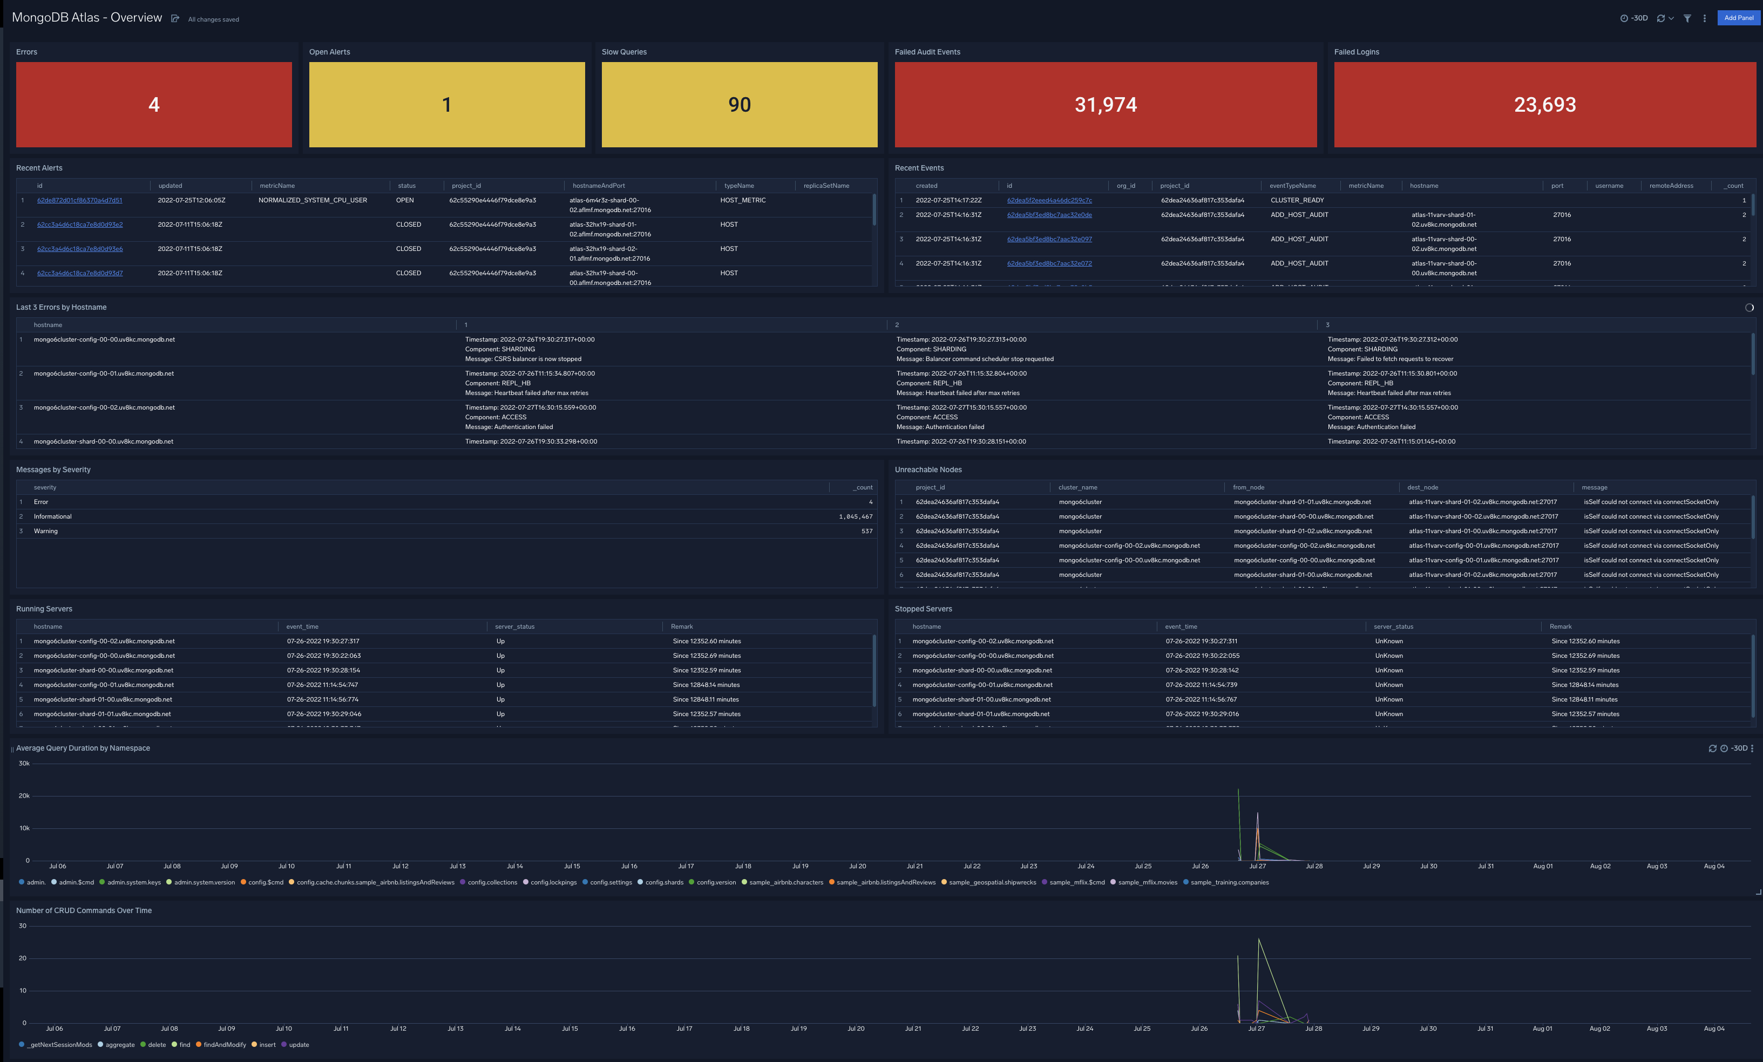Click the Recent Events panel title
1763x1062 pixels.
(x=919, y=167)
